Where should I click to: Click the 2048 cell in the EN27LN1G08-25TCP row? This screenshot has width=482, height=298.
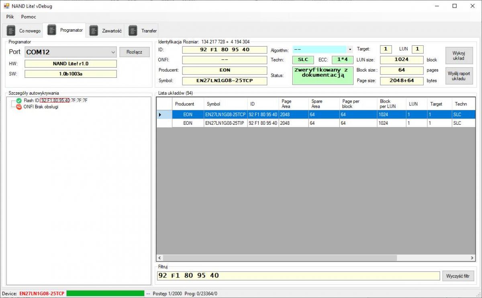coord(294,115)
